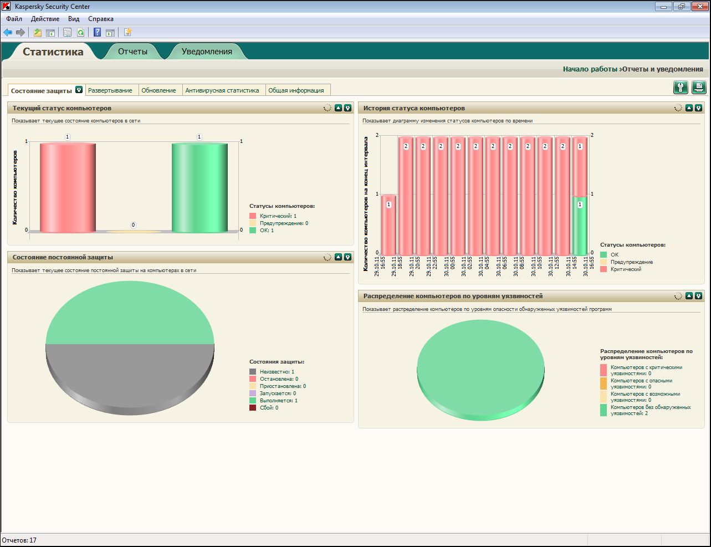Toggle the action pane toolbar icon
Viewport: 711px width, 547px height.
coord(110,33)
